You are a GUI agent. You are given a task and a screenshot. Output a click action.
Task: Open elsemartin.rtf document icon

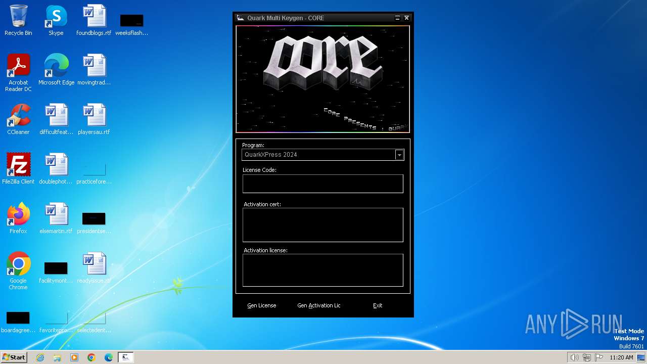(56, 218)
